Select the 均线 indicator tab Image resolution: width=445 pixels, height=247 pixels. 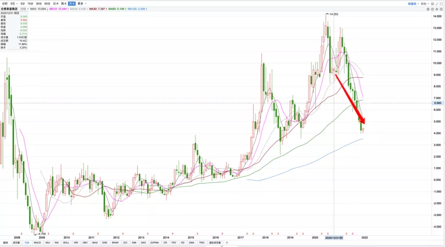[27, 243]
